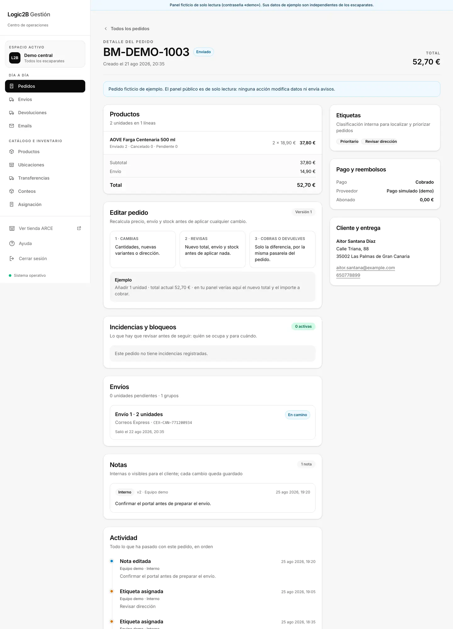Click the Versión 1 badge

click(x=304, y=212)
